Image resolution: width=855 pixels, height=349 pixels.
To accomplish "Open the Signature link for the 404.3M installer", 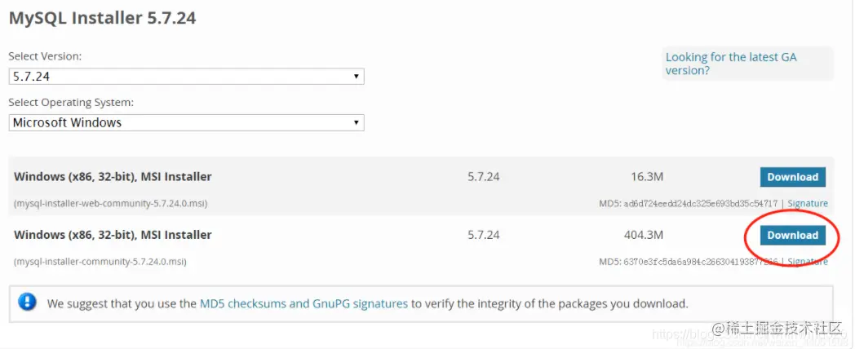I will (808, 262).
